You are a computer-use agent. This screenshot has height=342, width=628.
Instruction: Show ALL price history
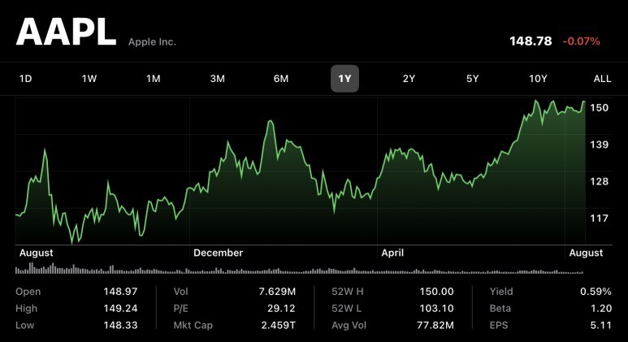[602, 79]
